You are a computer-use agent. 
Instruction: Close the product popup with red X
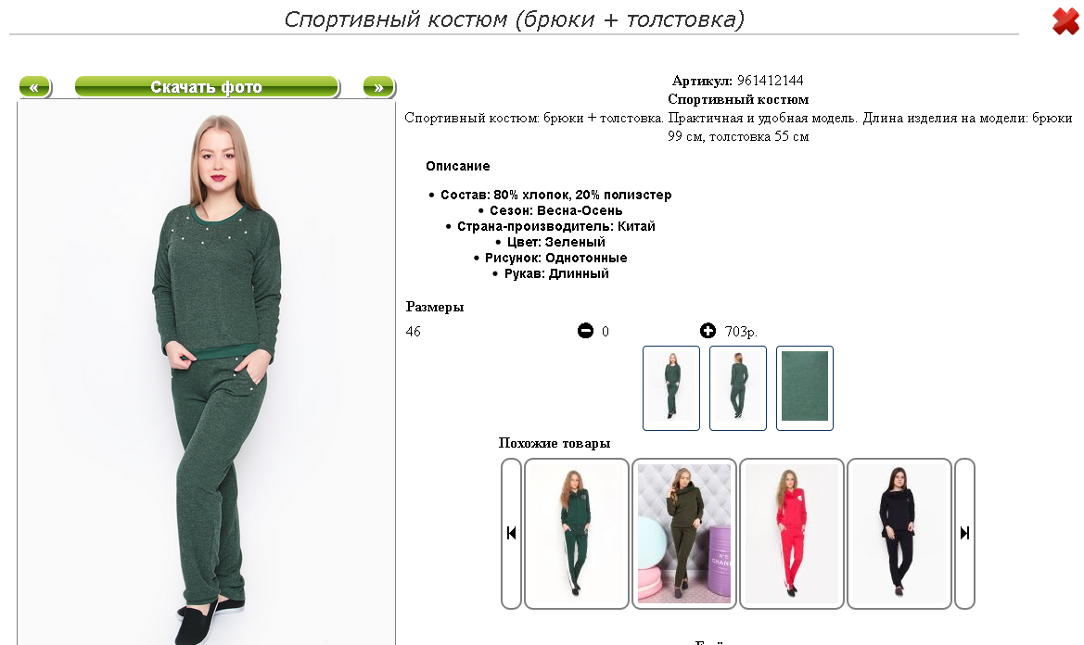[1065, 21]
